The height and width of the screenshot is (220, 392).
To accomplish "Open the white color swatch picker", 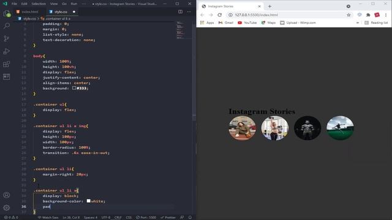I will (x=88, y=201).
